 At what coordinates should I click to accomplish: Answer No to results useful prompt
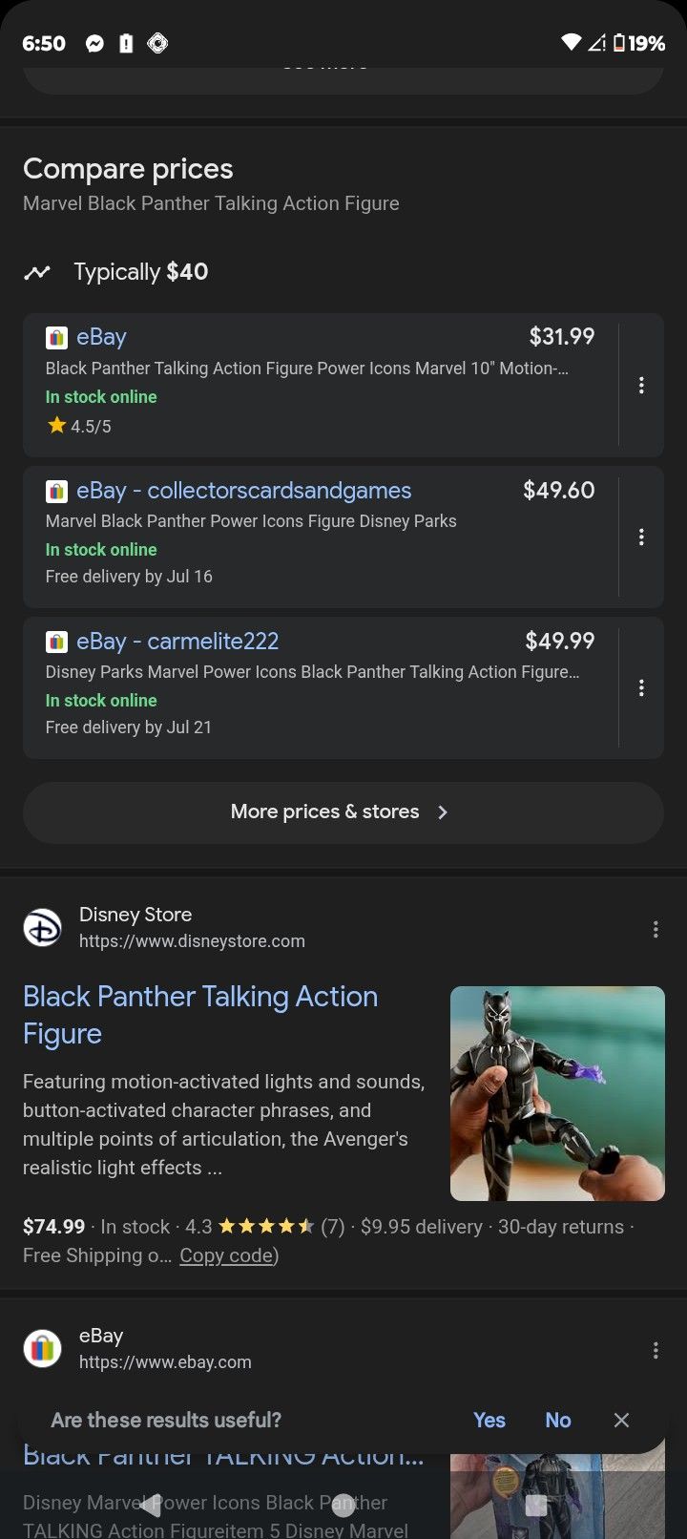pyautogui.click(x=558, y=1421)
